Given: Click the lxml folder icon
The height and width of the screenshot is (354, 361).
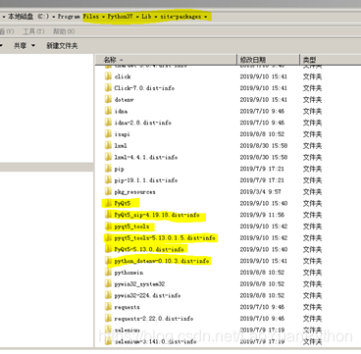Looking at the screenshot, I should (x=108, y=145).
